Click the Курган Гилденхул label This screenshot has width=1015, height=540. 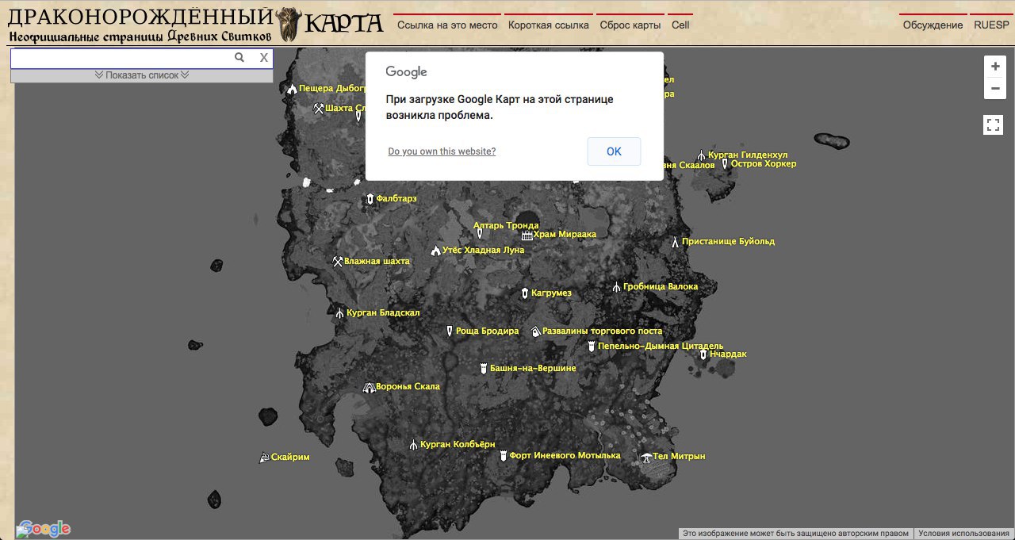749,155
